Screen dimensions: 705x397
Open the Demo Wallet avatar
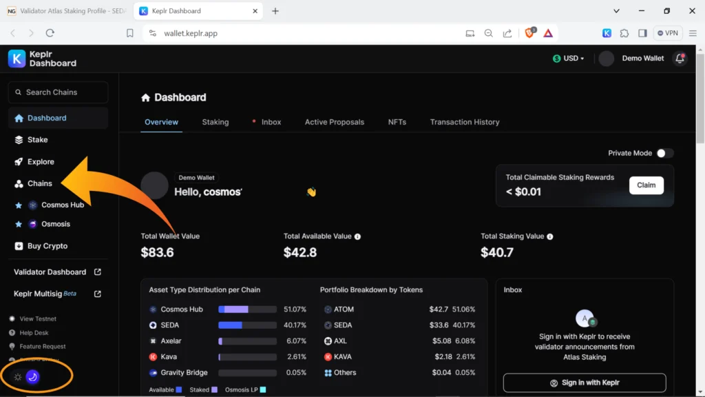606,59
